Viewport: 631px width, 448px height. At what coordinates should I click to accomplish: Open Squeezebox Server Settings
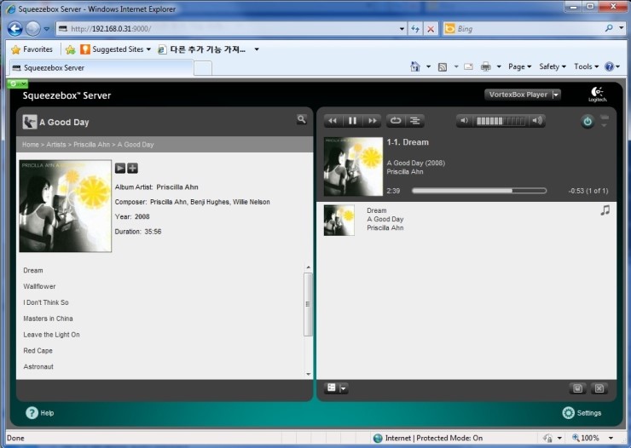click(582, 412)
